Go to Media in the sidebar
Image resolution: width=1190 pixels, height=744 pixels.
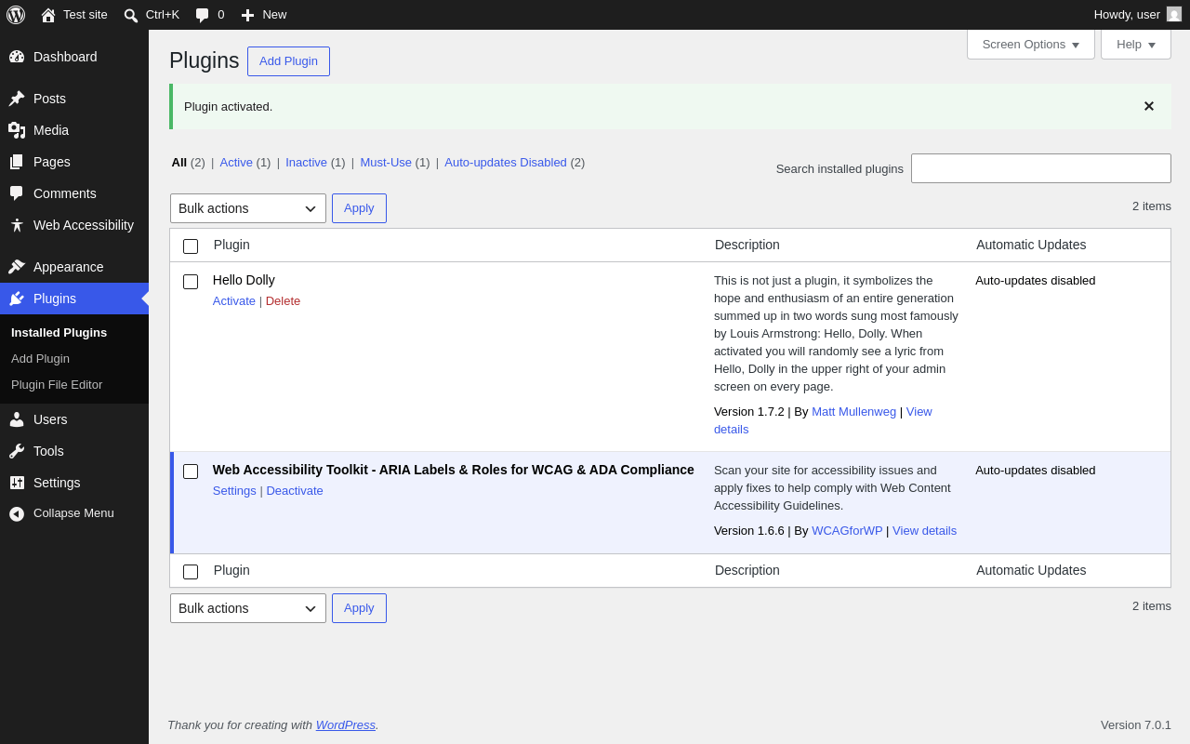pos(74,130)
